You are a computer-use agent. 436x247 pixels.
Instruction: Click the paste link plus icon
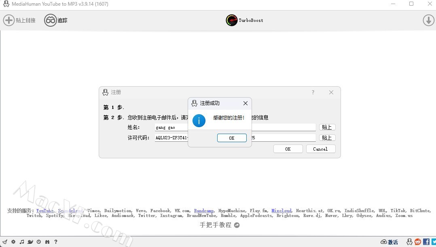8,20
